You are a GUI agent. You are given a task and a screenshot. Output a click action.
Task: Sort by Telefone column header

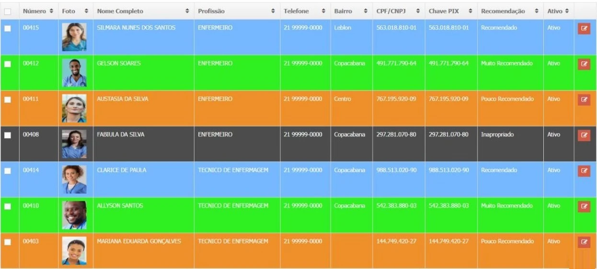tap(305, 11)
